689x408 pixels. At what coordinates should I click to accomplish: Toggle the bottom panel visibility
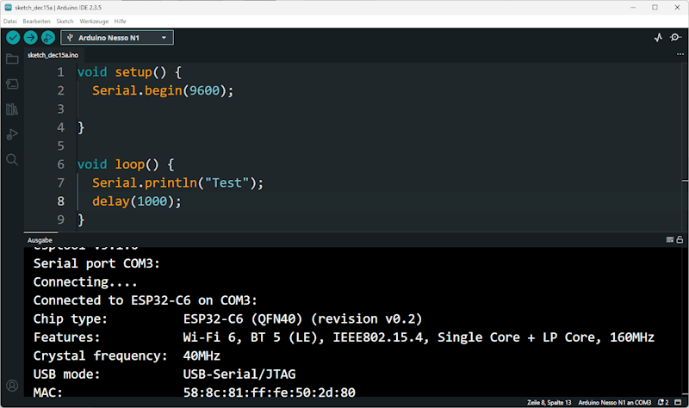[x=680, y=402]
